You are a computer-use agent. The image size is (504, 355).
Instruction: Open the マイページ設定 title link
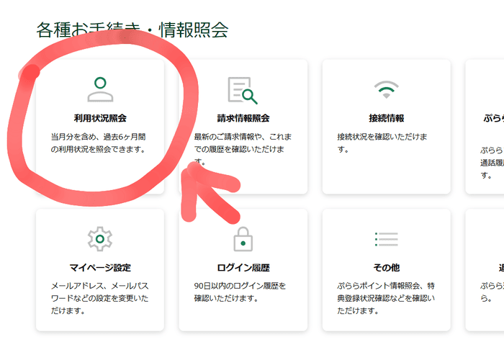click(100, 268)
